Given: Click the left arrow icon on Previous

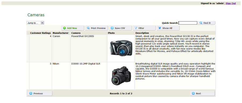Looking at the screenshot, I should click(31, 93).
